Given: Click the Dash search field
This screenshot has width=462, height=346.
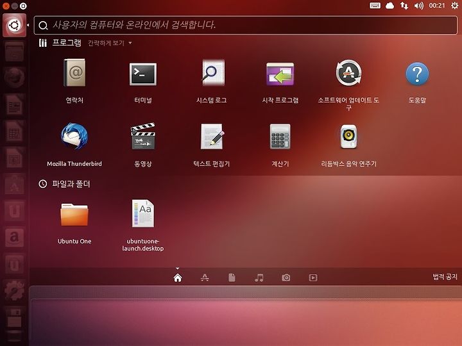Looking at the screenshot, I should pos(245,25).
